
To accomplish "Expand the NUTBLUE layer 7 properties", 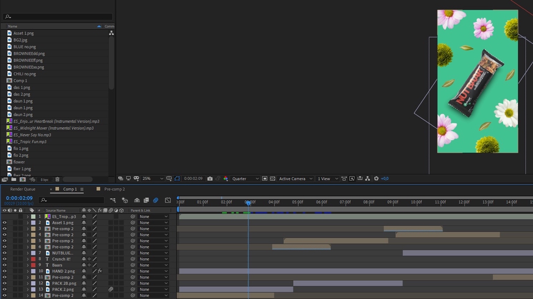I will tap(28, 253).
